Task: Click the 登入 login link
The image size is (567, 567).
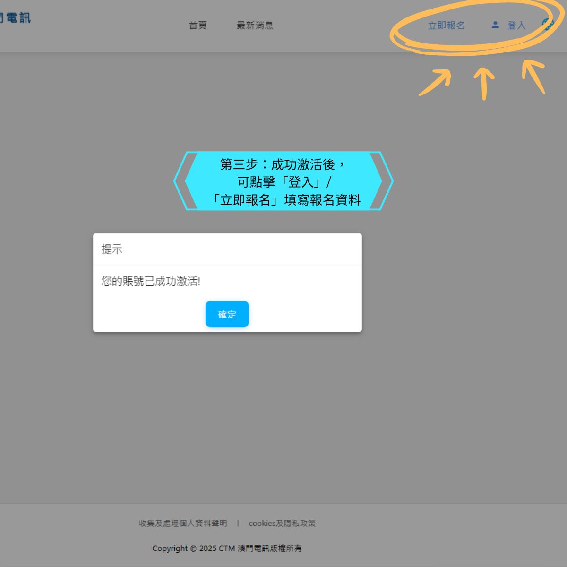Action: (516, 26)
